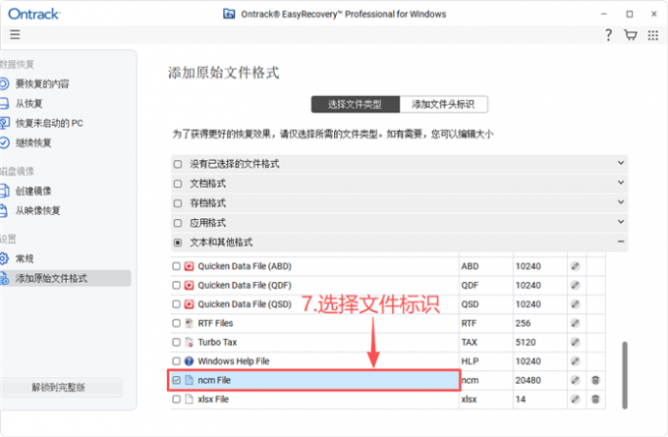Screen dimensions: 668x437
Task: Uncheck the ncm File checkbox
Action: coord(177,380)
